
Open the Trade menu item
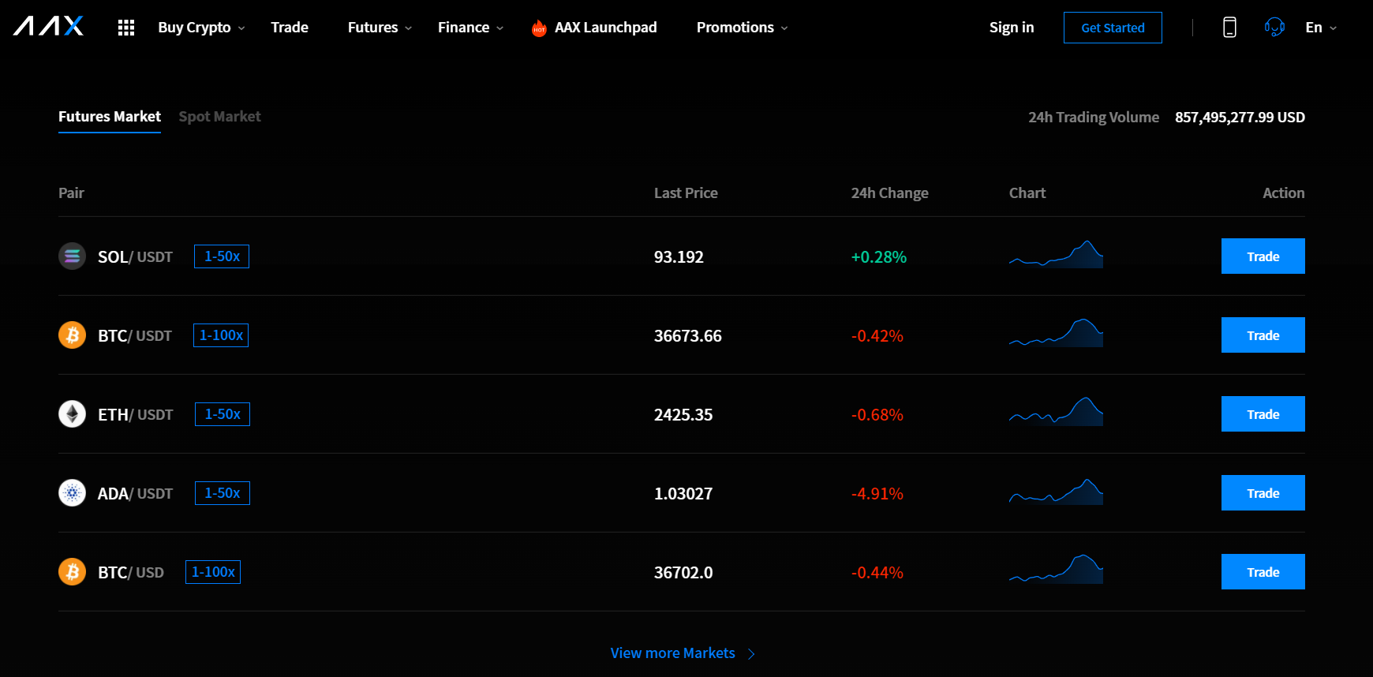coord(290,28)
